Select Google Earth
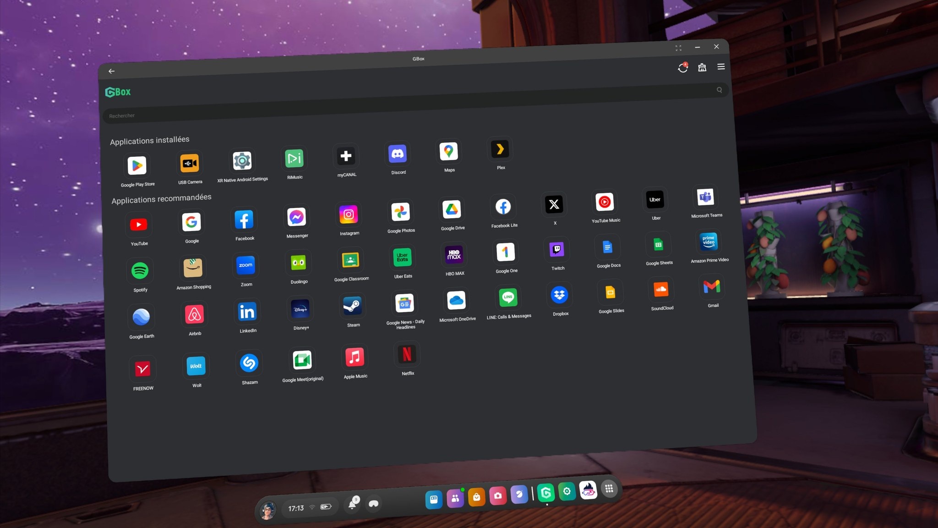This screenshot has height=528, width=938. click(141, 317)
